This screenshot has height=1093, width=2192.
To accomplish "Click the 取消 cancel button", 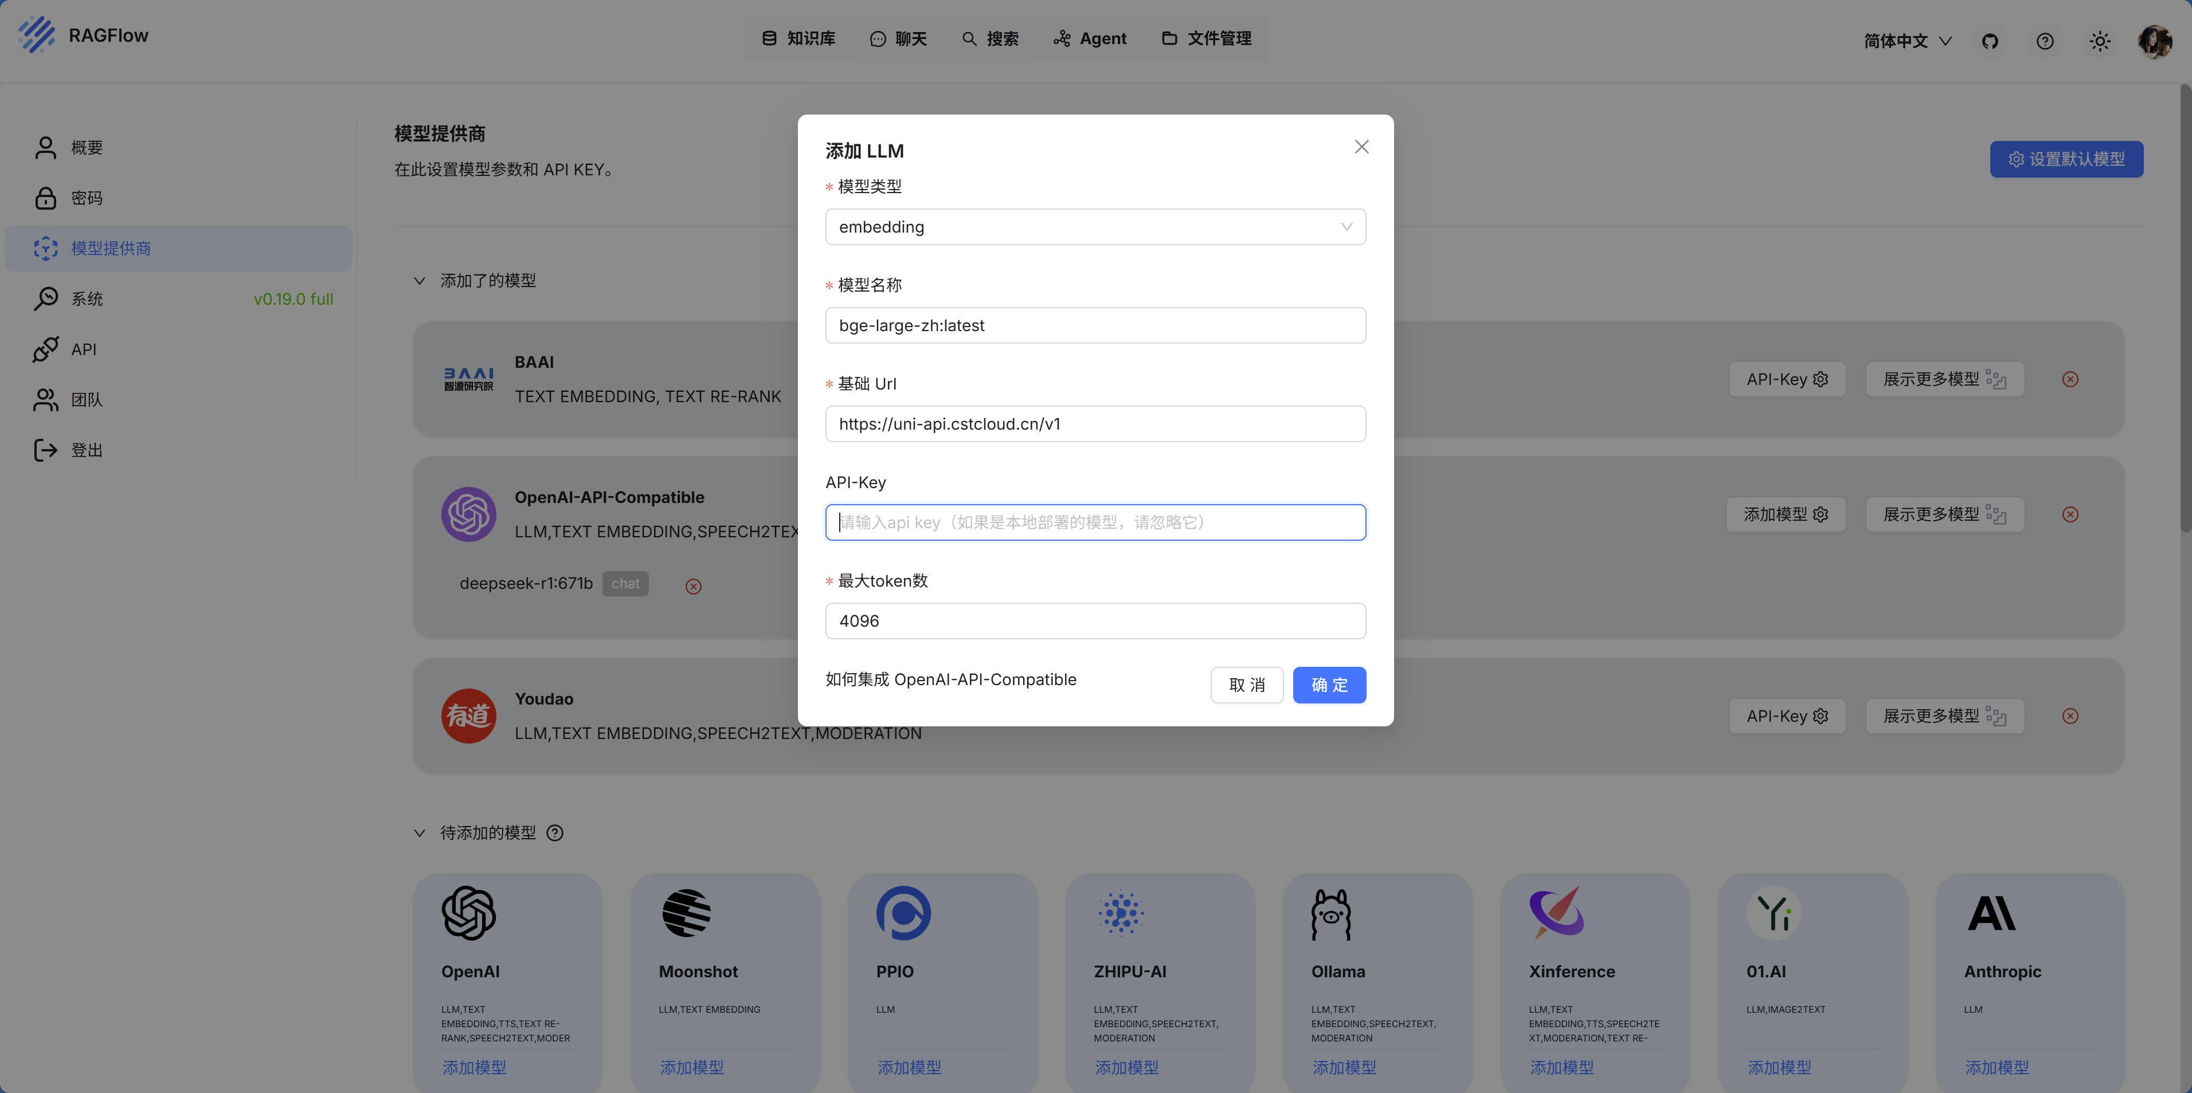I will (x=1247, y=685).
